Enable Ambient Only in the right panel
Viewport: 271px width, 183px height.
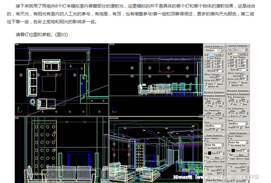(x=230, y=85)
